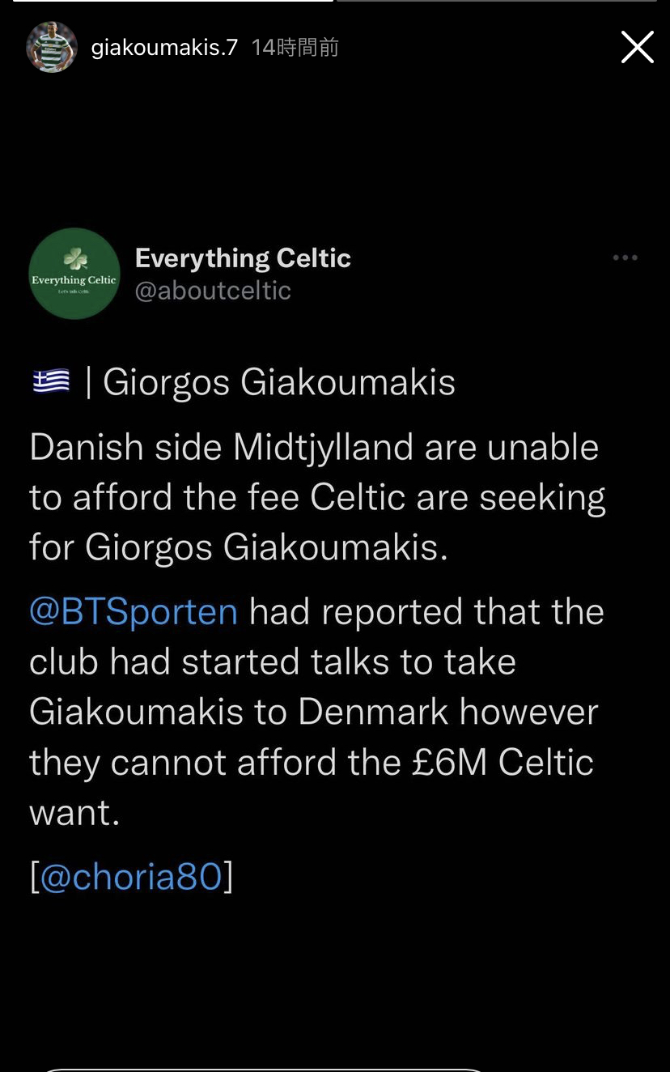
Task: Click the first (white) story progress segment
Action: point(172,2)
